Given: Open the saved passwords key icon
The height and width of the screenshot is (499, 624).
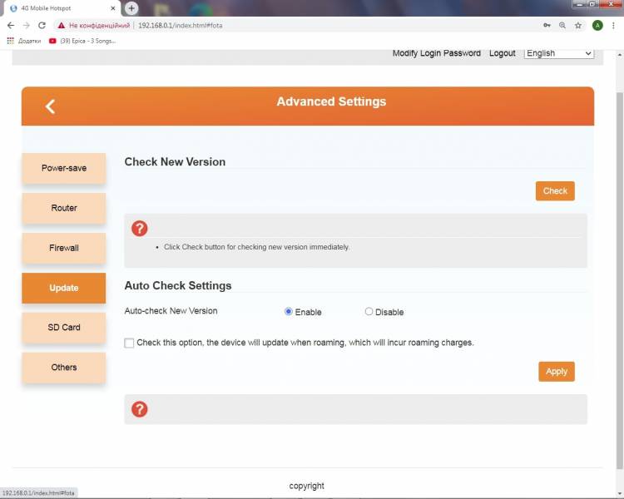Looking at the screenshot, I should coord(547,26).
